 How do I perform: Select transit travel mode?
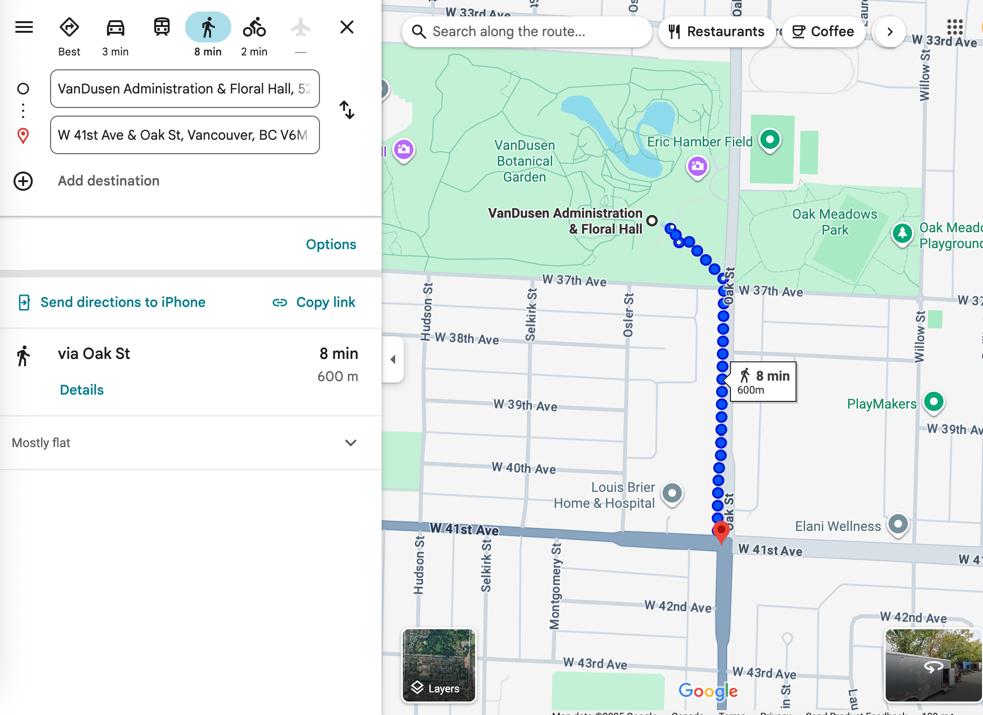[162, 27]
